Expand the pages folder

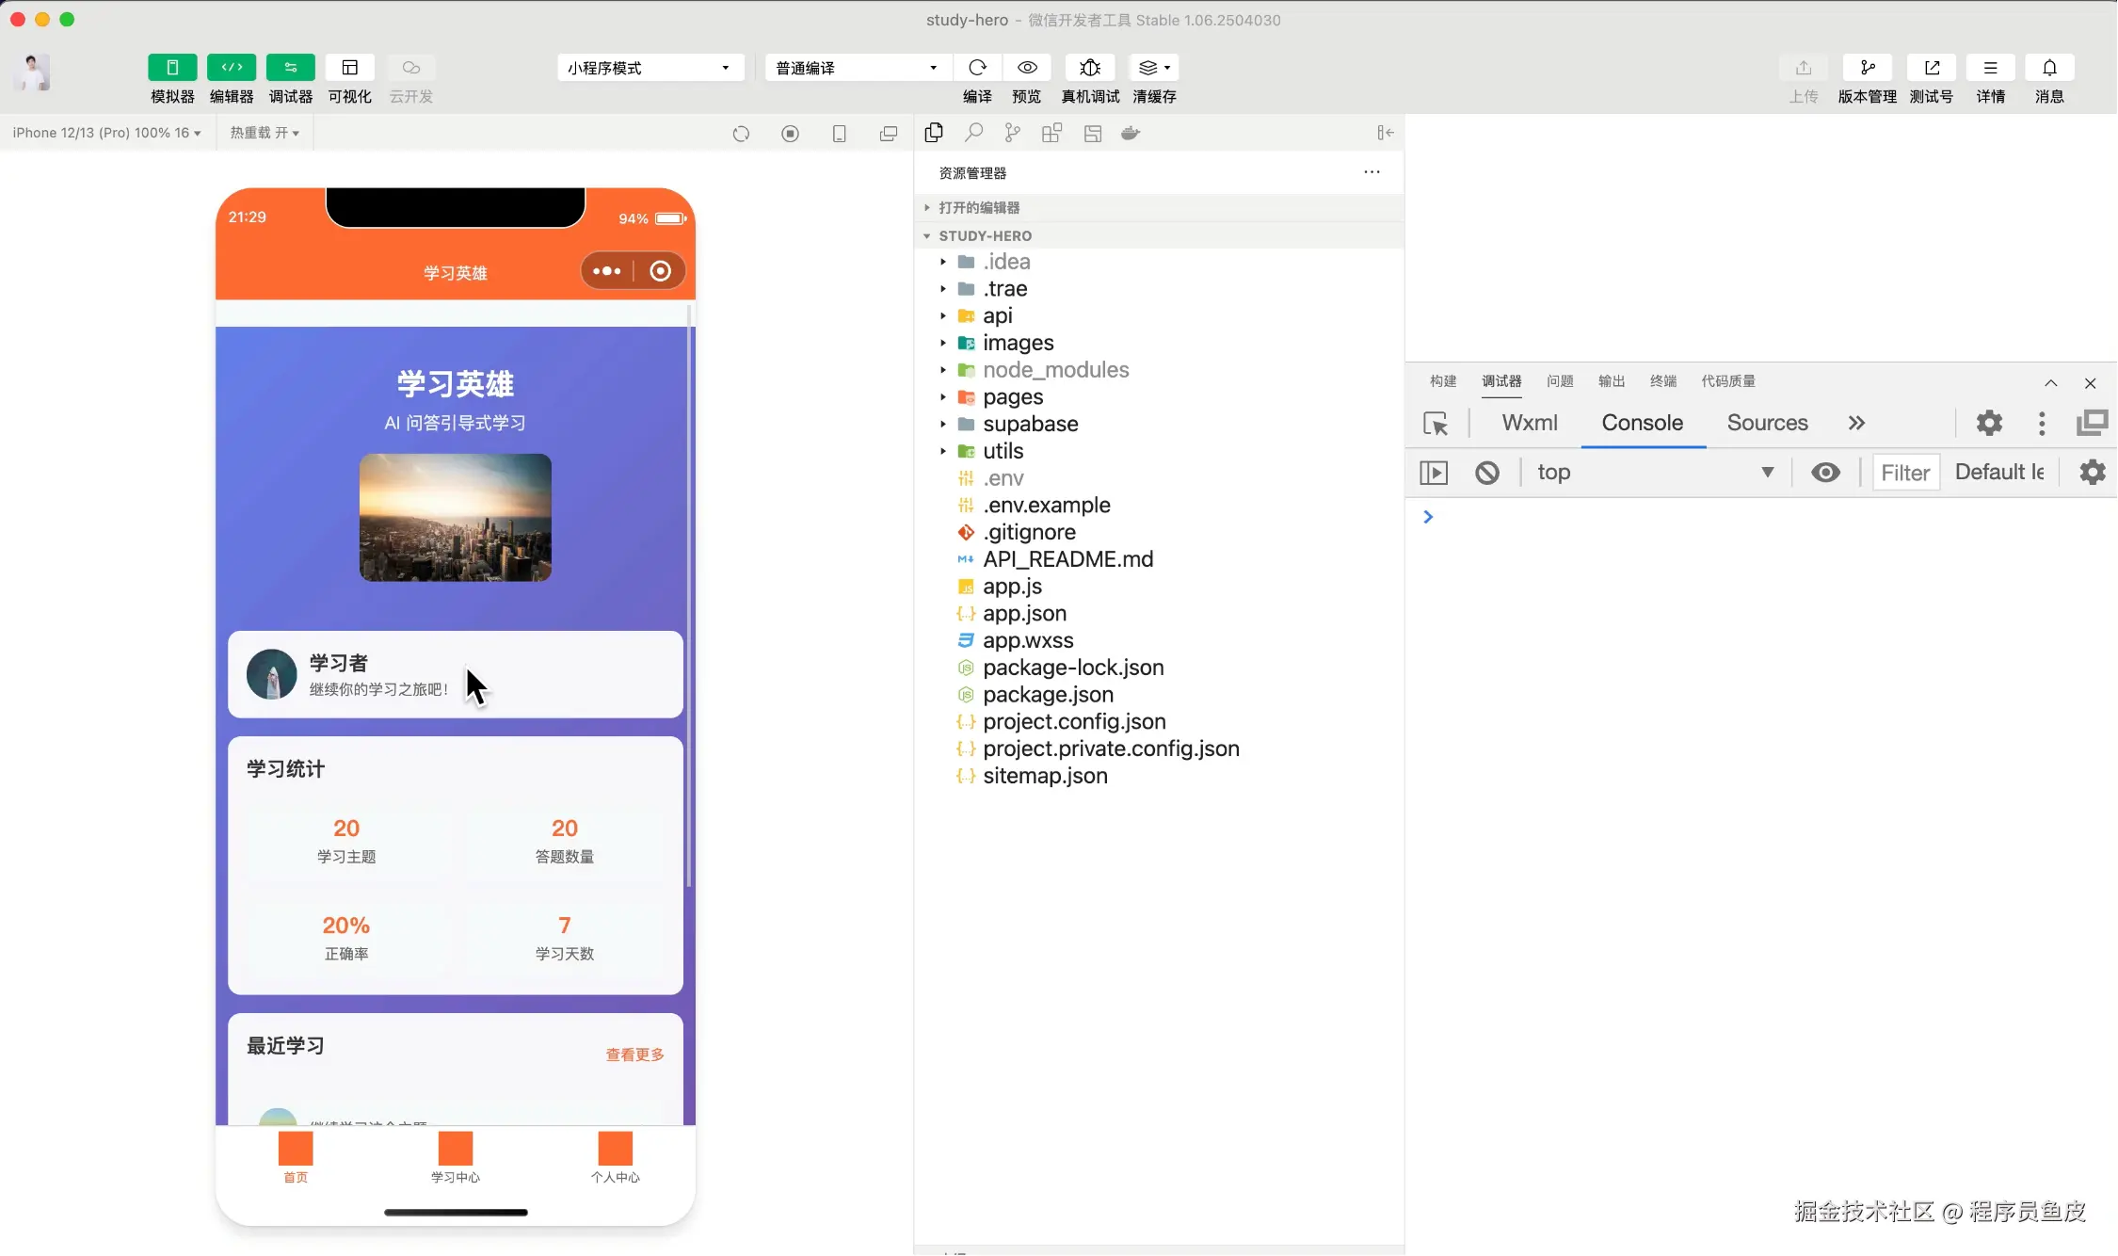(x=1012, y=397)
